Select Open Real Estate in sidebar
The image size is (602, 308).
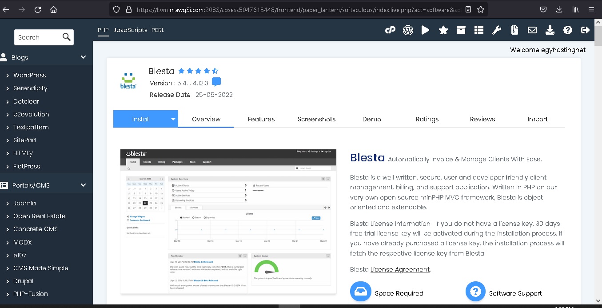coord(40,216)
